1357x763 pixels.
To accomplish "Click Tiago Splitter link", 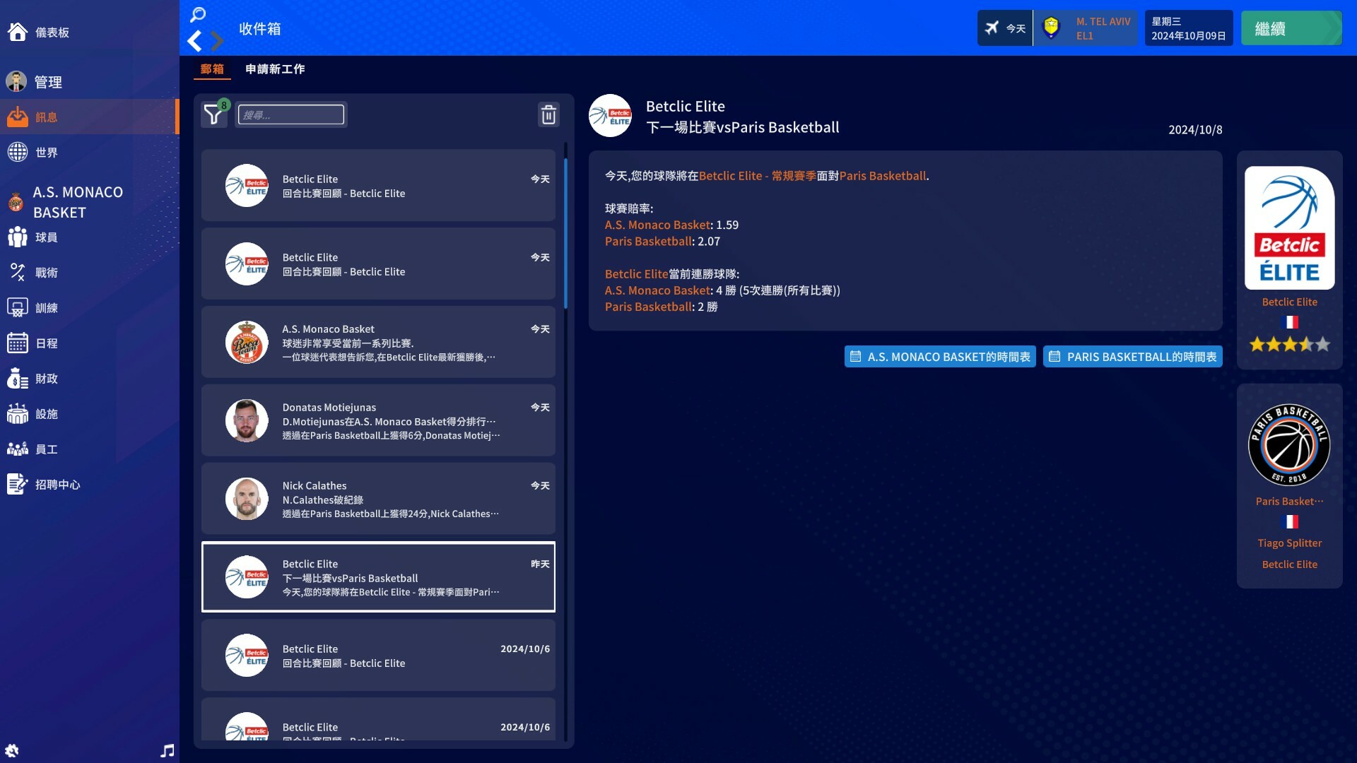I will (1289, 543).
